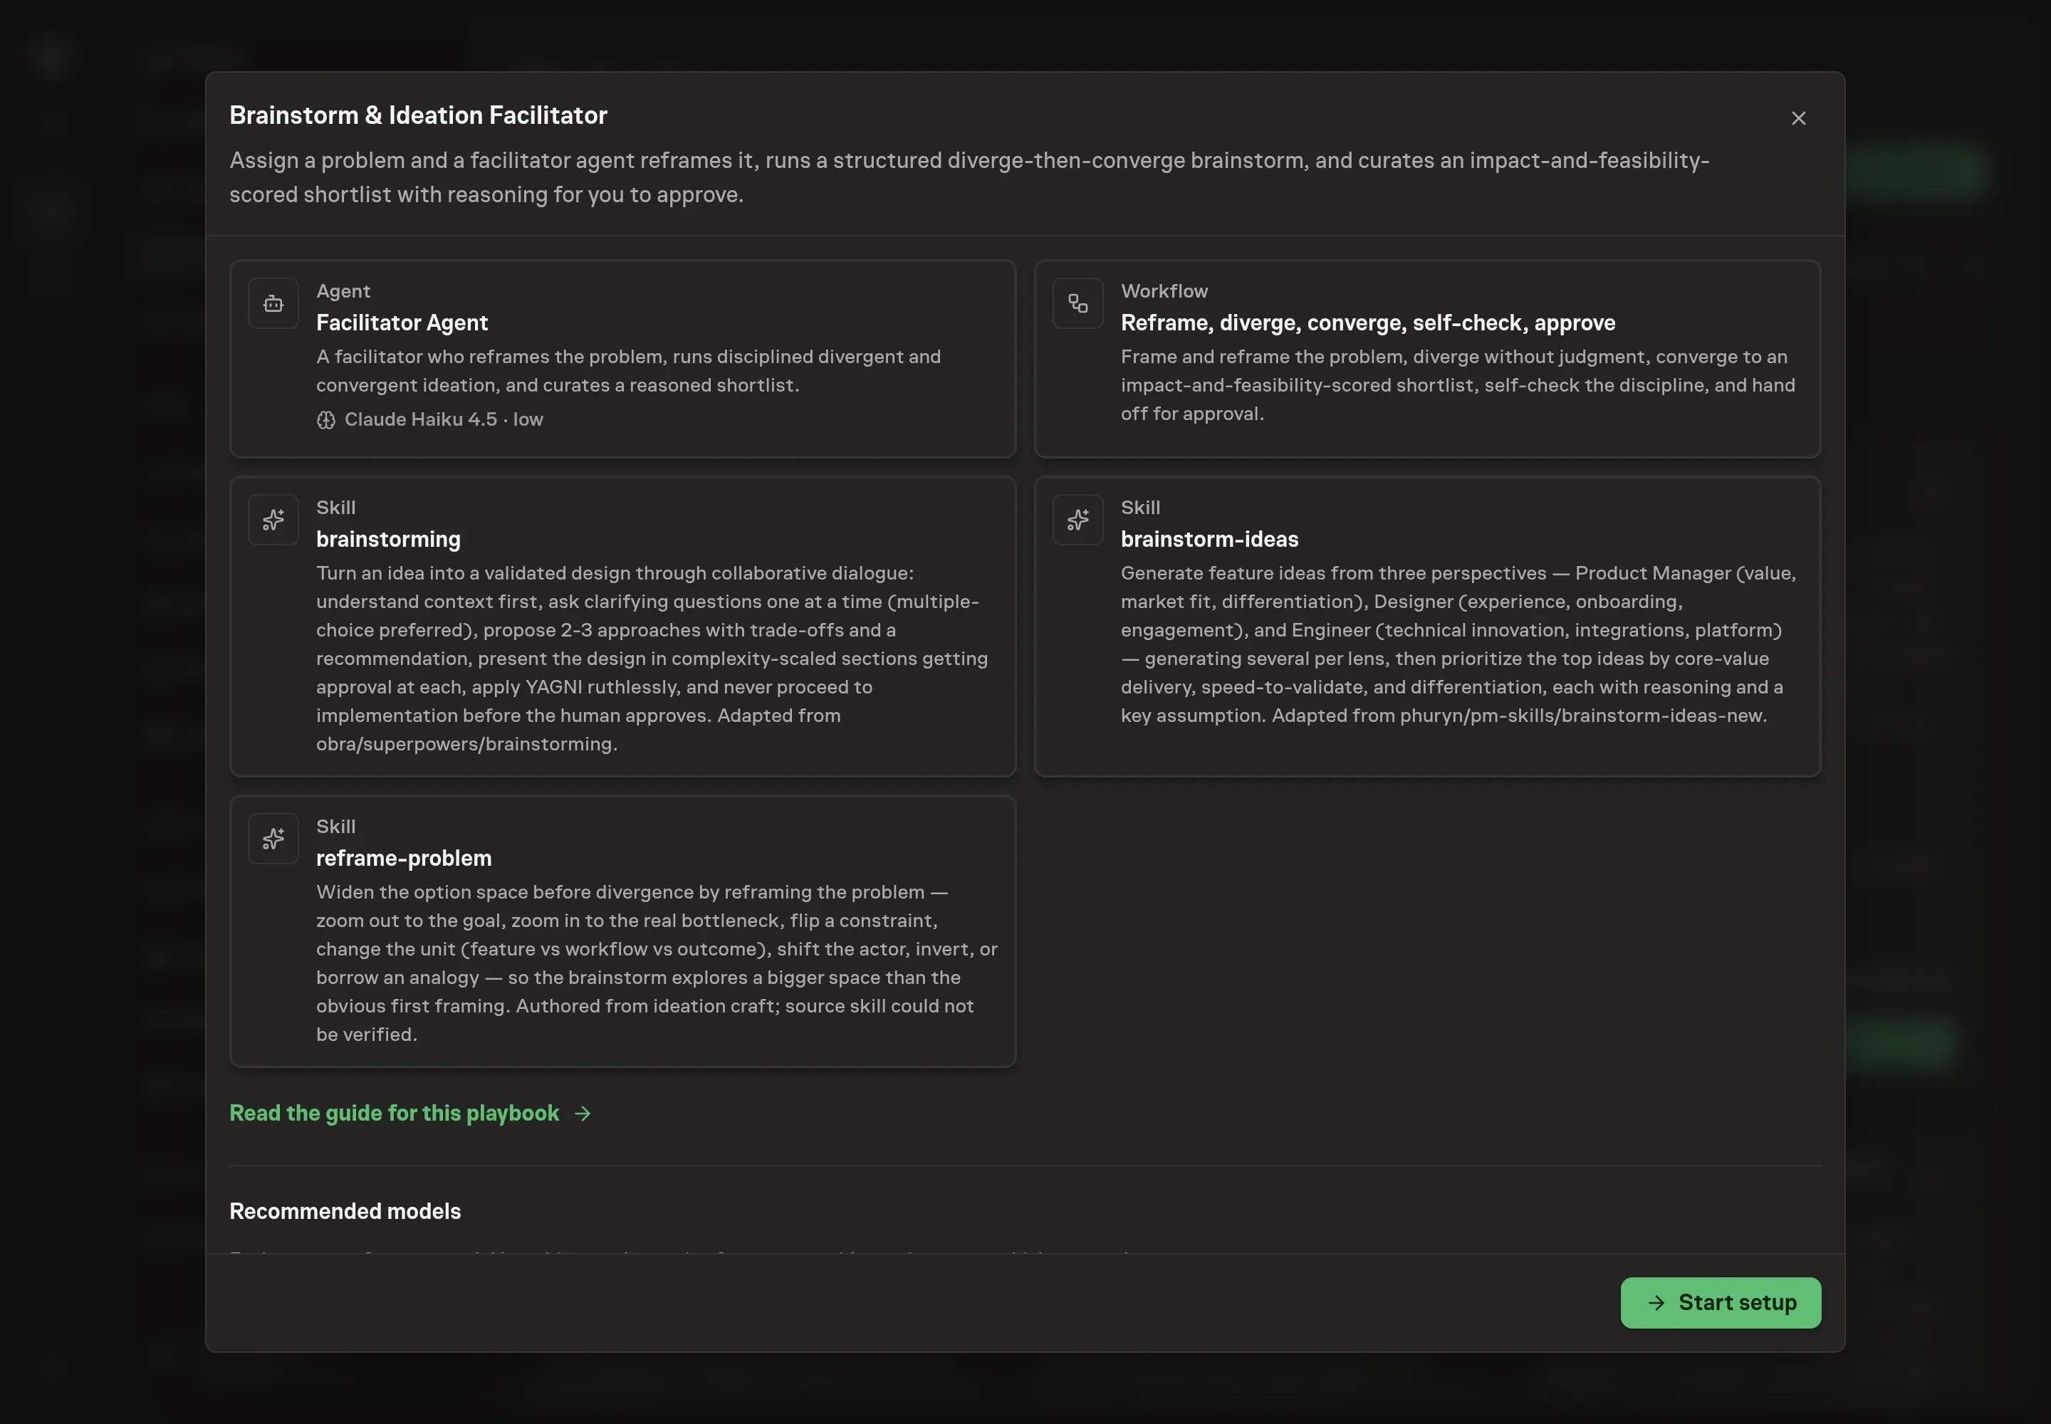Select the 'brainstorming' skill title
This screenshot has width=2051, height=1424.
tap(388, 539)
